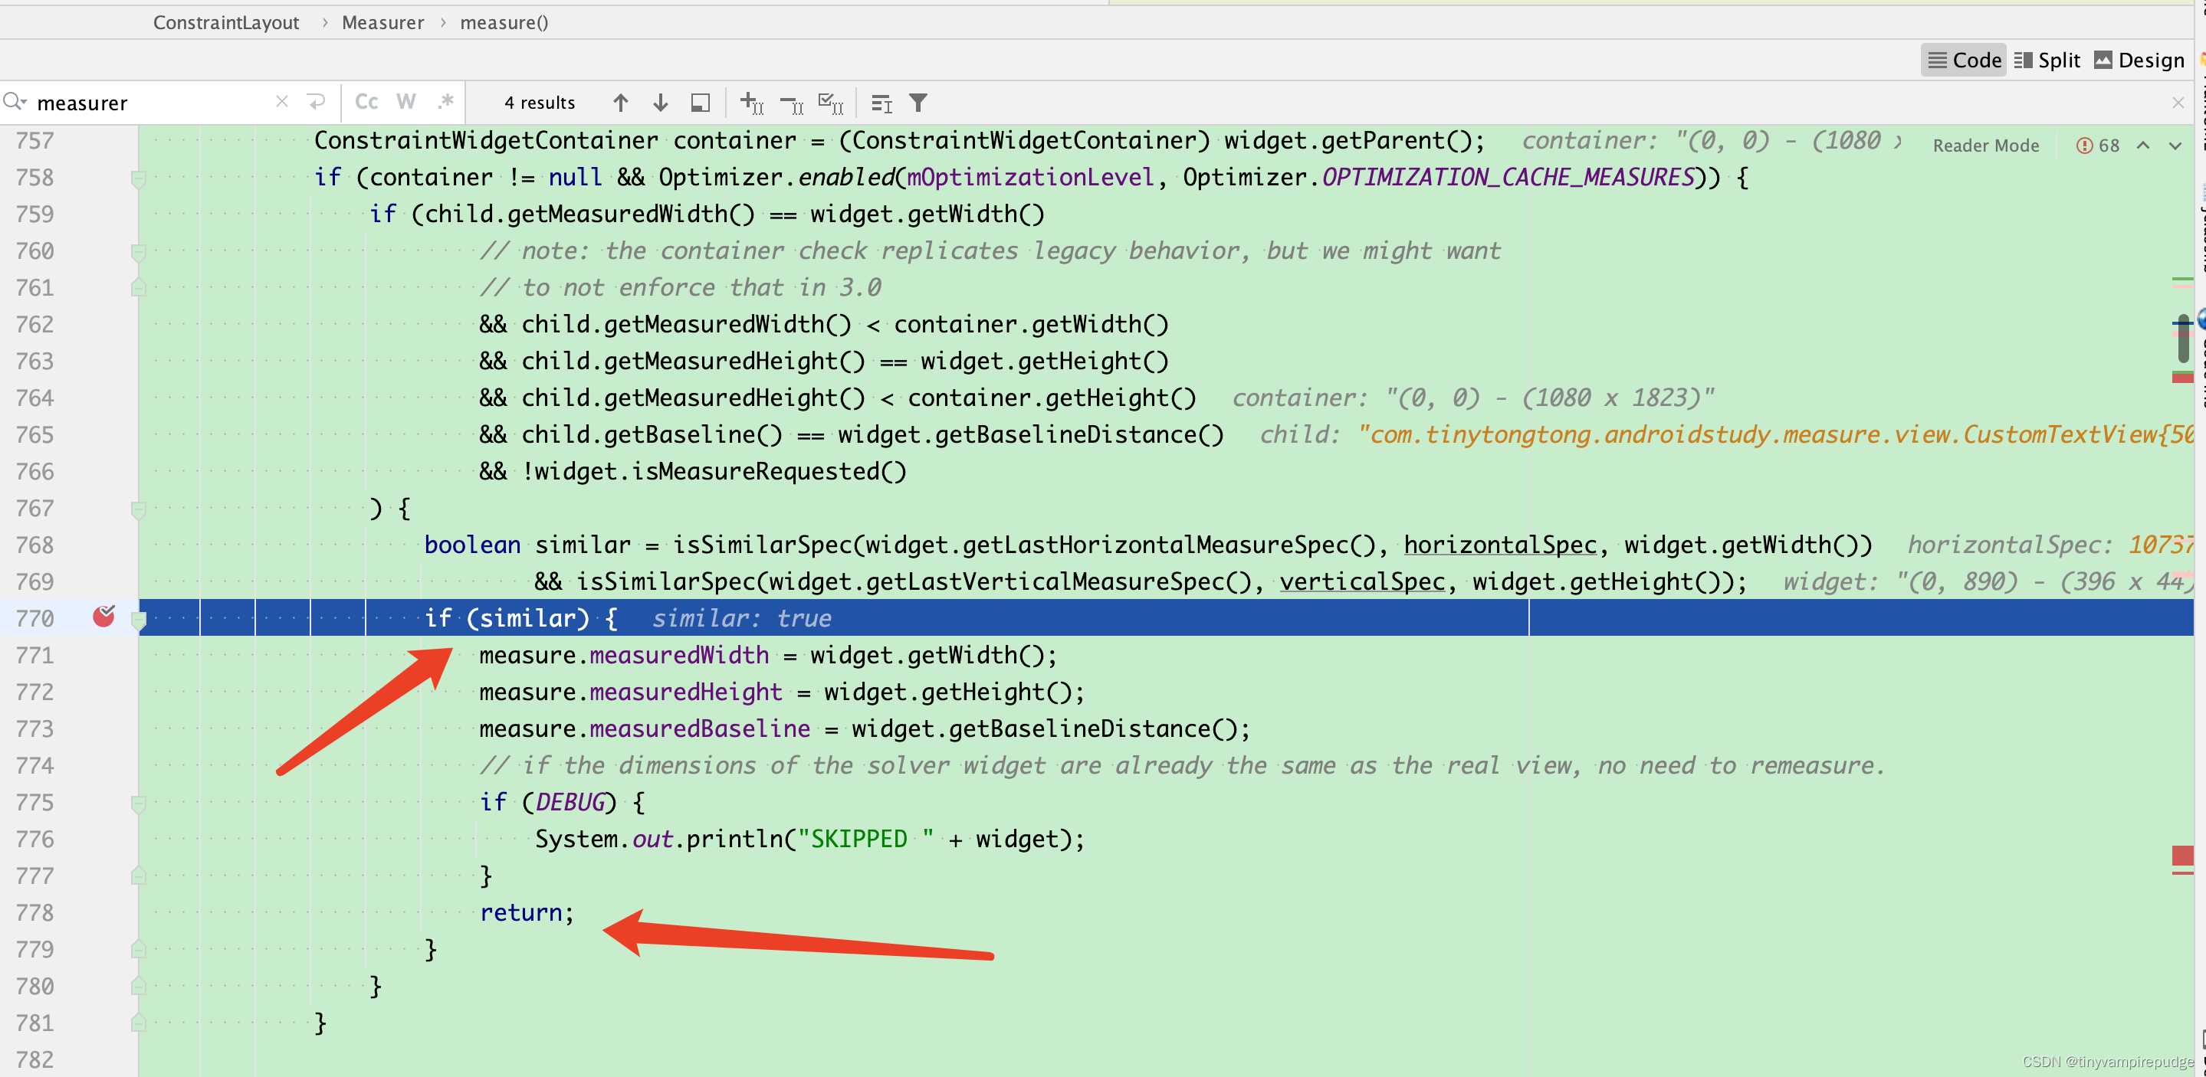
Task: Open search filter funnel icon
Action: [918, 103]
